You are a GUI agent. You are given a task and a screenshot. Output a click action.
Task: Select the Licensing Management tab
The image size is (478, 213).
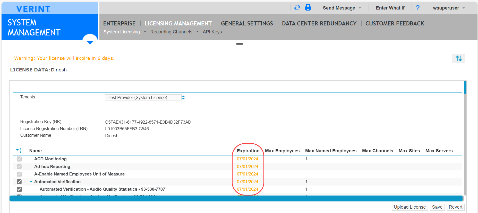pyautogui.click(x=178, y=23)
